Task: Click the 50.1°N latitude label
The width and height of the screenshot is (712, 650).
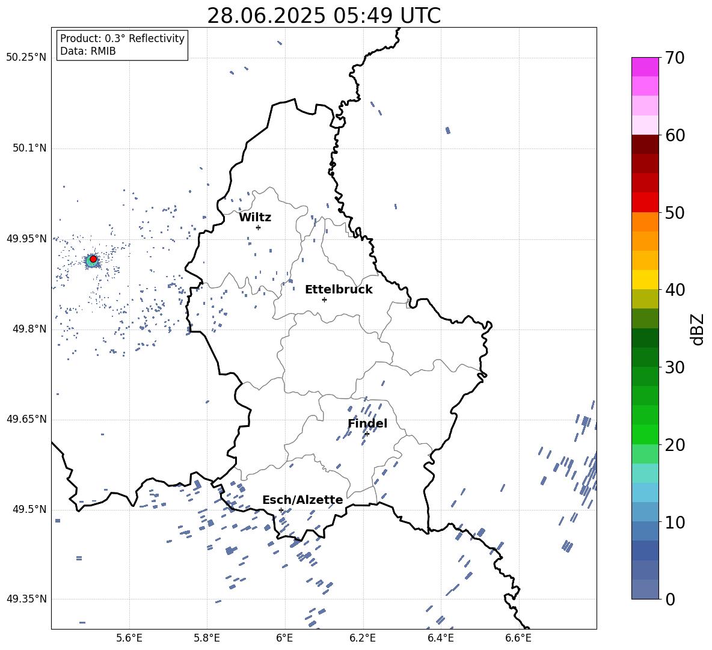Action: click(29, 149)
